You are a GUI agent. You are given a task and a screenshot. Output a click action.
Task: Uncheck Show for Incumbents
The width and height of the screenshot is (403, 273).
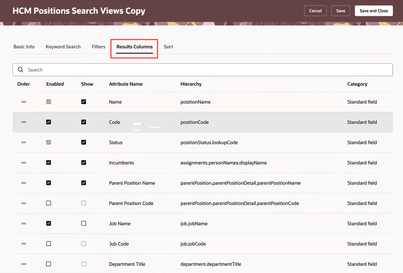click(x=84, y=163)
